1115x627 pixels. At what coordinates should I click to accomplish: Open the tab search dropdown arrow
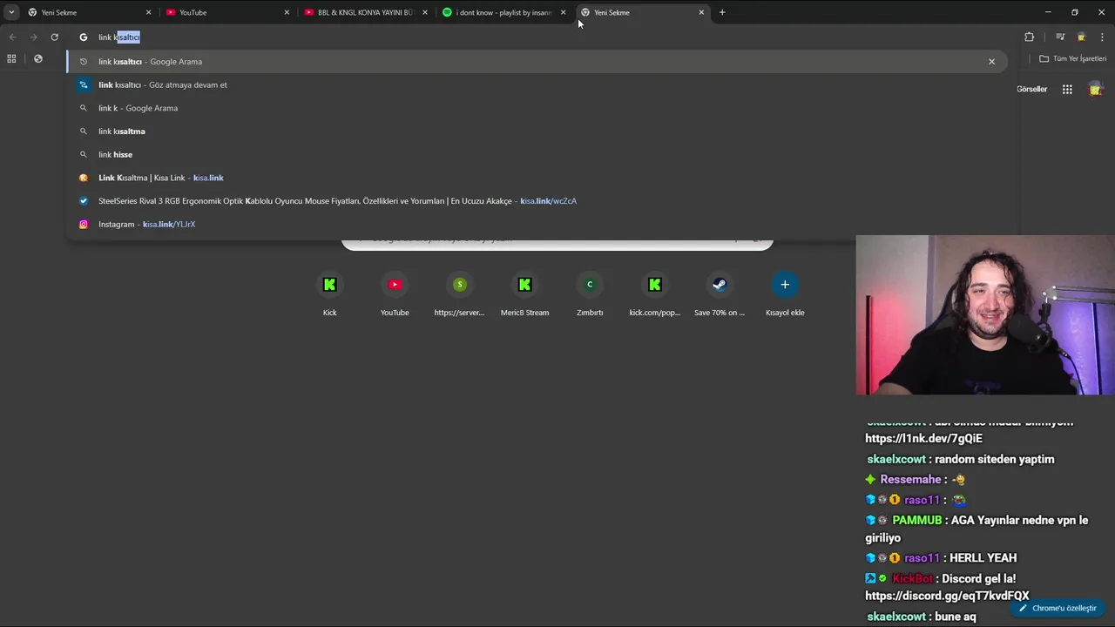click(11, 12)
